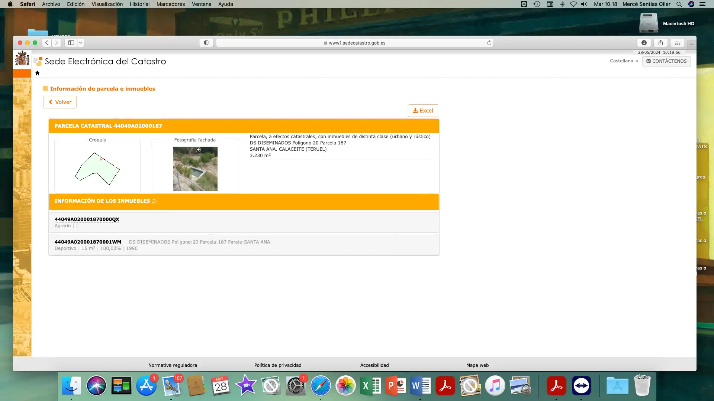This screenshot has width=714, height=401.
Task: Focus the address bar showing www1.sedecatastro.gob.es
Action: click(354, 43)
